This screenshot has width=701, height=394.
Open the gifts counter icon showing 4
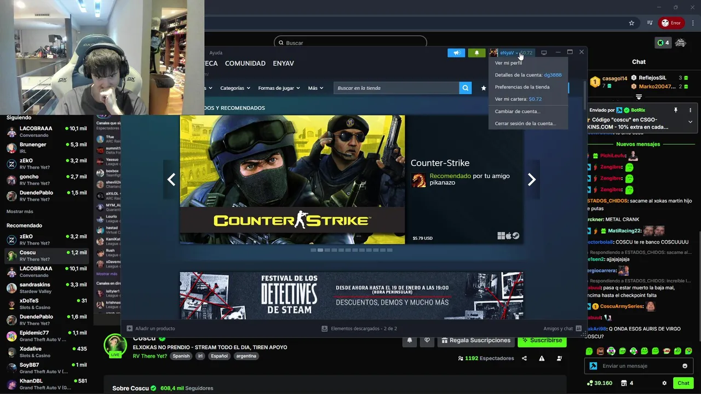(625, 383)
